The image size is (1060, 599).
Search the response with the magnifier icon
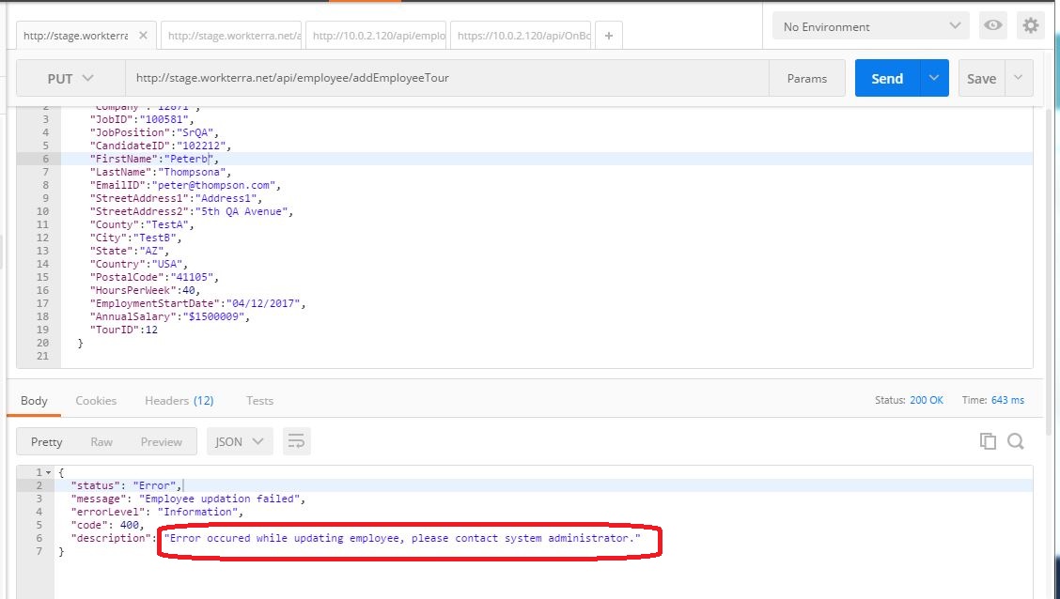(1016, 441)
